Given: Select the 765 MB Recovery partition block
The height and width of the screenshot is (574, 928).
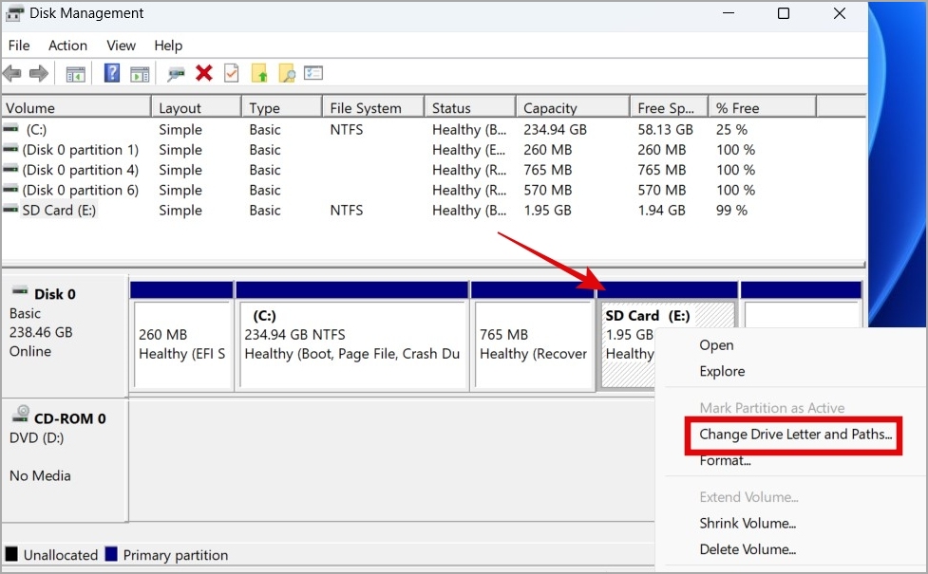Looking at the screenshot, I should click(533, 337).
